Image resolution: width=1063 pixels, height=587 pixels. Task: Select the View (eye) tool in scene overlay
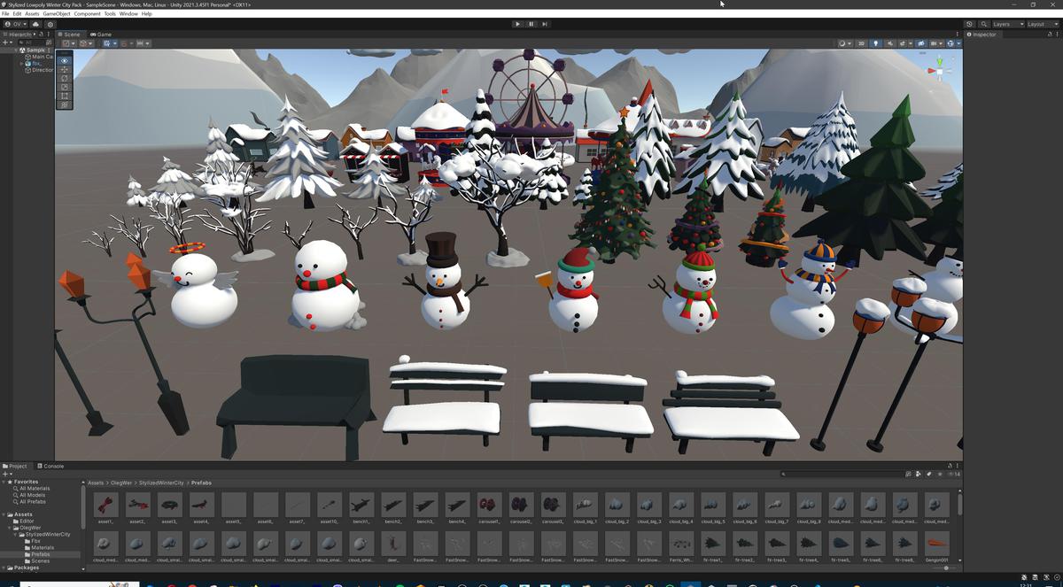click(x=64, y=60)
